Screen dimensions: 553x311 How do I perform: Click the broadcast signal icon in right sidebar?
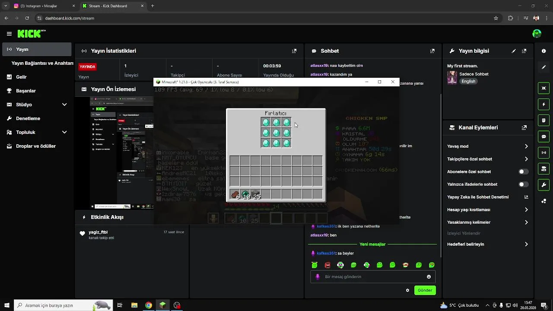click(x=544, y=152)
